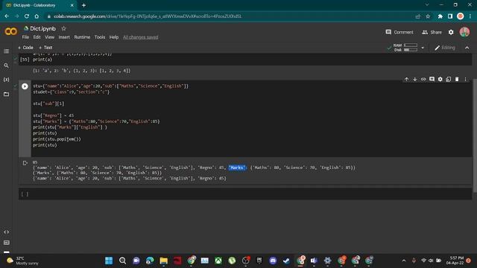Click the browser address bar URL
Screen dimensions: 477x268
[x=148, y=16]
